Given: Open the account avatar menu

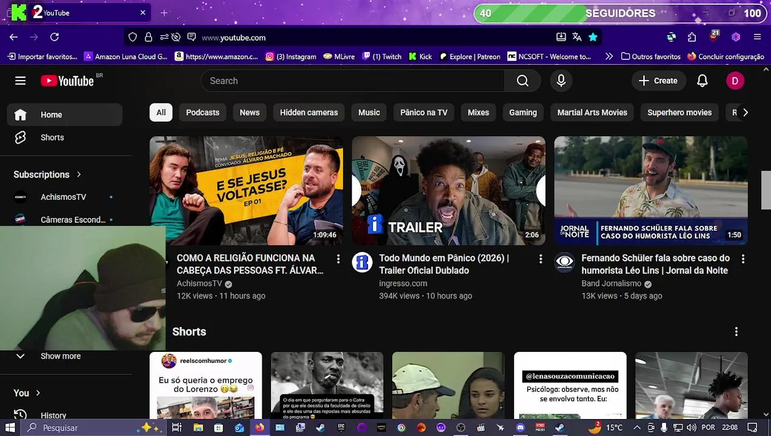Looking at the screenshot, I should click(x=735, y=81).
